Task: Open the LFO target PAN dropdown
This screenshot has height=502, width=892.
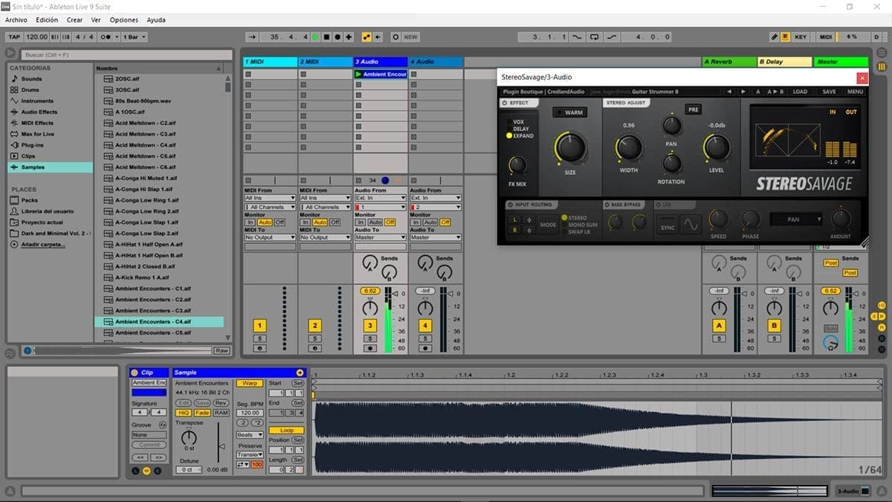Action: pyautogui.click(x=796, y=219)
